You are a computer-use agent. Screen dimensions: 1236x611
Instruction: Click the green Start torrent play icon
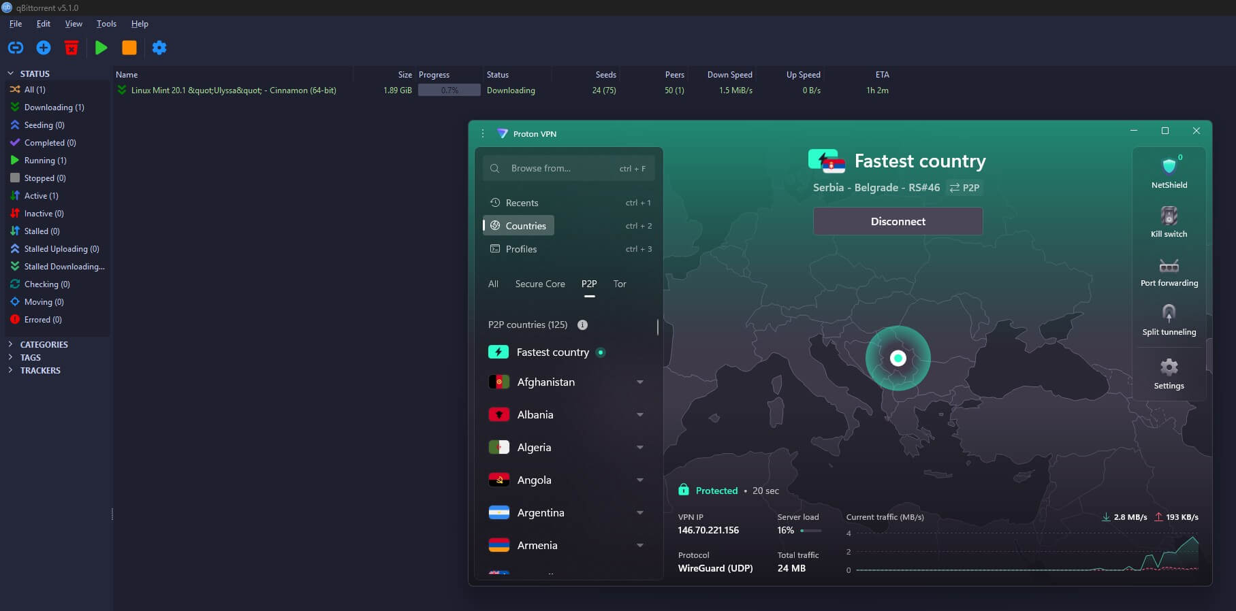(x=101, y=48)
